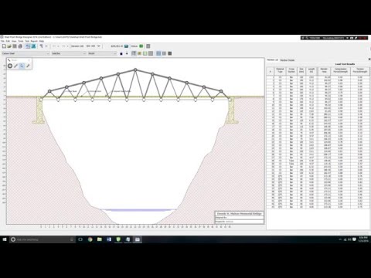Open the Carbon Steel material dropdown
The width and height of the screenshot is (371, 278).
pyautogui.click(x=26, y=53)
